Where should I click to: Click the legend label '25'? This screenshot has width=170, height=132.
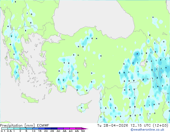[52, 131]
